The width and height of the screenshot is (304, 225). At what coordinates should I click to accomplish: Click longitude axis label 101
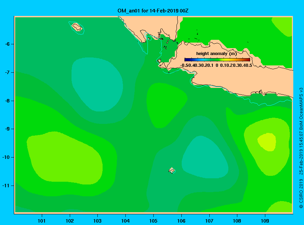click(x=42, y=221)
